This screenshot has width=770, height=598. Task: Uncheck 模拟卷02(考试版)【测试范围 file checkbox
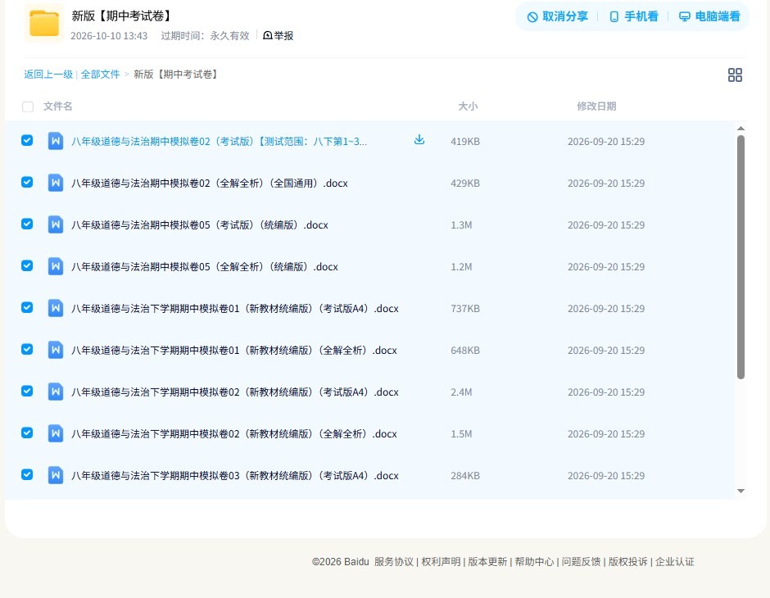[27, 140]
